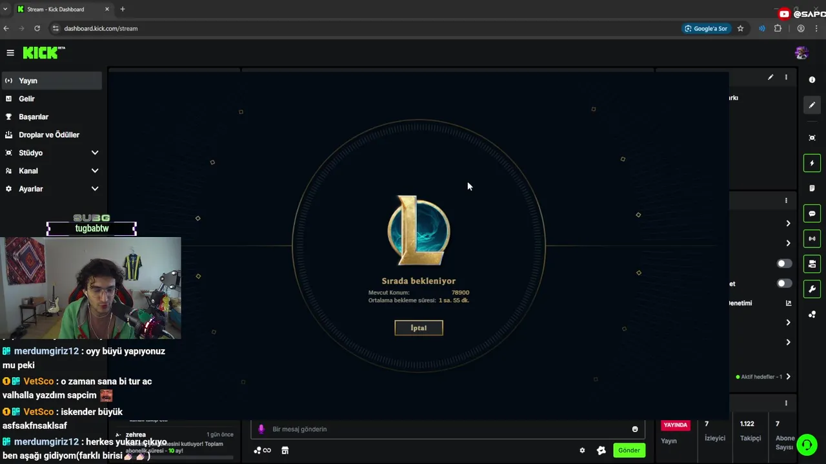Open Başarılar in the sidebar

(52, 117)
